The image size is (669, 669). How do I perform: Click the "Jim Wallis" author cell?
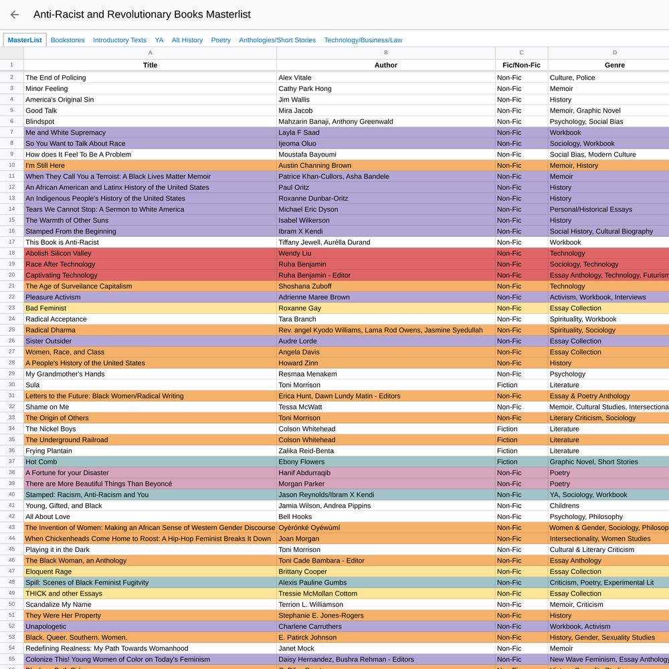[x=386, y=100]
